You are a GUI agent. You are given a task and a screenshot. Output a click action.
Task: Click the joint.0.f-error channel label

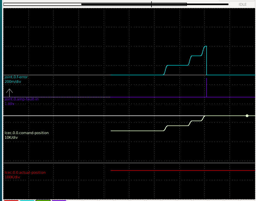click(16, 77)
